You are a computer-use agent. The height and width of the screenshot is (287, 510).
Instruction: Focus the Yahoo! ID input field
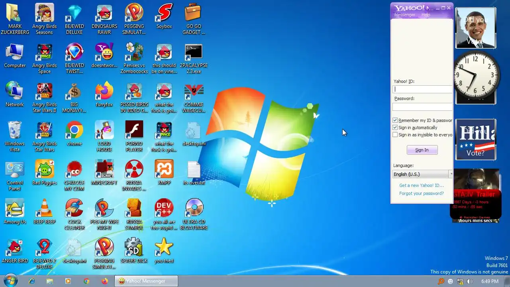(422, 89)
